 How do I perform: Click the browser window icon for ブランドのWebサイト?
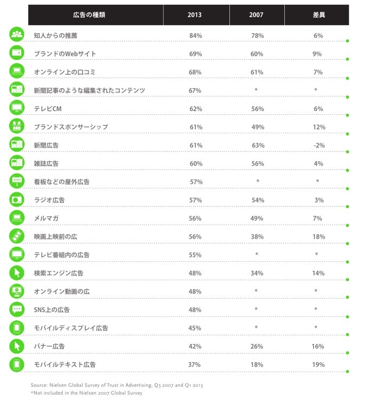17,52
